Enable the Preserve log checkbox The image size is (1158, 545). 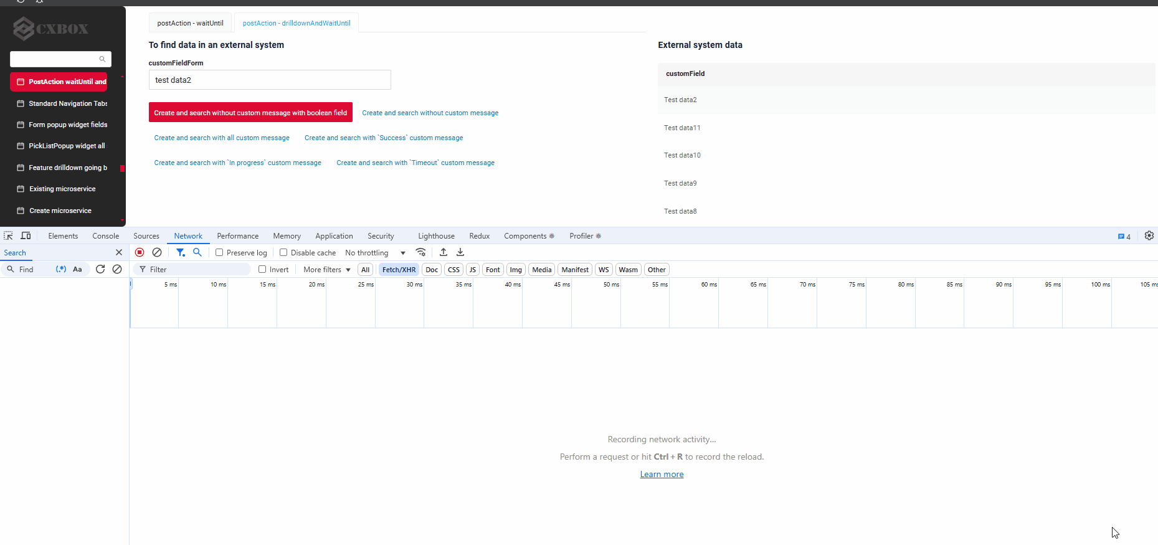click(219, 252)
